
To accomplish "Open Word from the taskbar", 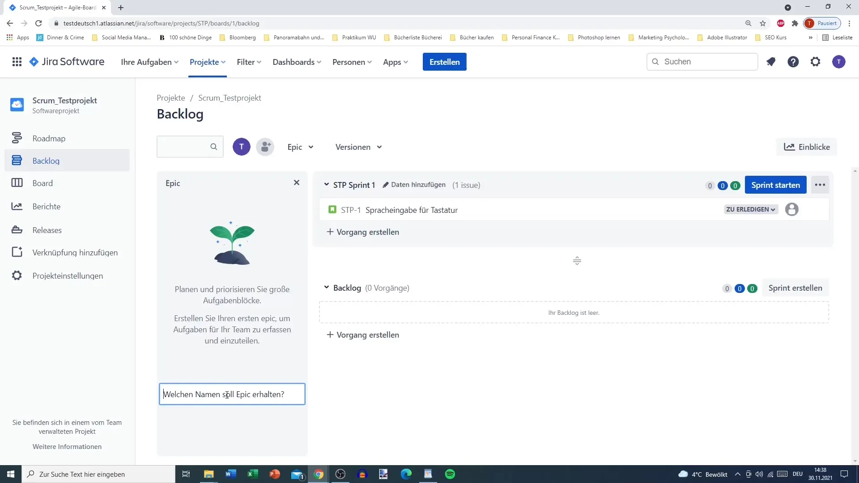I will tap(231, 474).
